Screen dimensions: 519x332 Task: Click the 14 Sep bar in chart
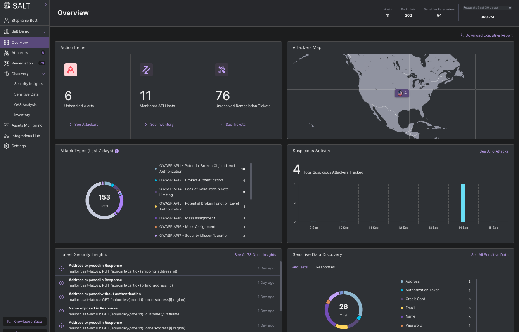click(x=463, y=202)
